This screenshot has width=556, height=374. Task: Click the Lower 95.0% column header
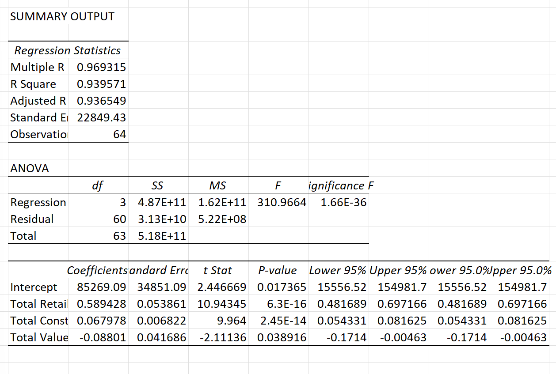(x=458, y=270)
